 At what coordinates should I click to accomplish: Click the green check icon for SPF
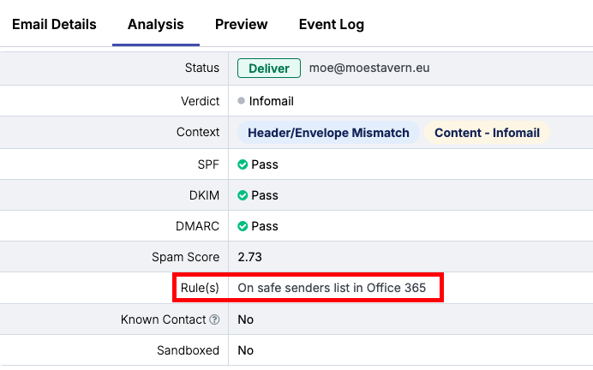point(243,164)
